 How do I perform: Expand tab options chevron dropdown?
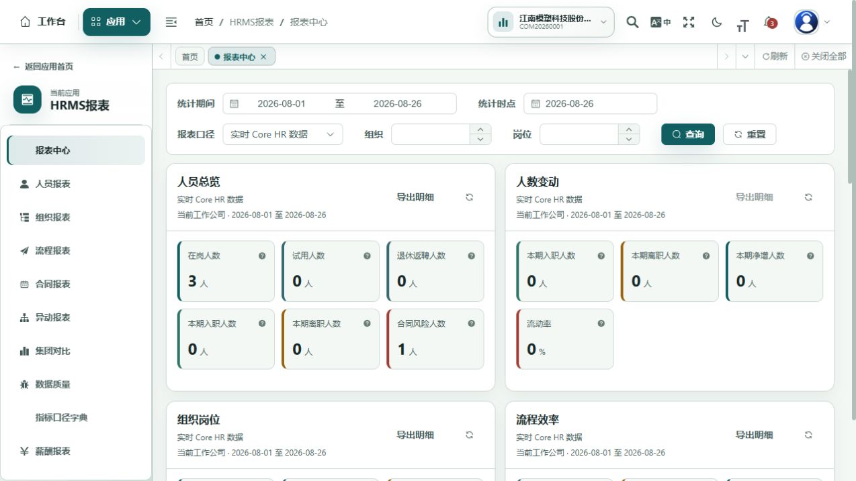point(745,57)
